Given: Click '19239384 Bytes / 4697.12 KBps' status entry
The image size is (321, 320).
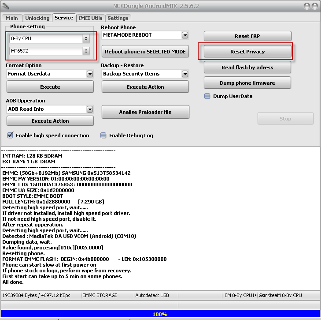Looking at the screenshot, I should pyautogui.click(x=36, y=295).
